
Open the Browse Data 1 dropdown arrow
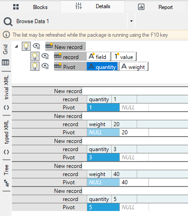[131, 21]
